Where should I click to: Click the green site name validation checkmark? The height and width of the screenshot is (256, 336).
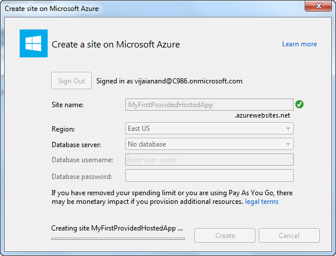click(299, 104)
